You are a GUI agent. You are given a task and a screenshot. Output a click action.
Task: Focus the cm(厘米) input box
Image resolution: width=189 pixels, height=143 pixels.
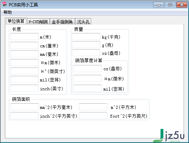[x=24, y=45]
